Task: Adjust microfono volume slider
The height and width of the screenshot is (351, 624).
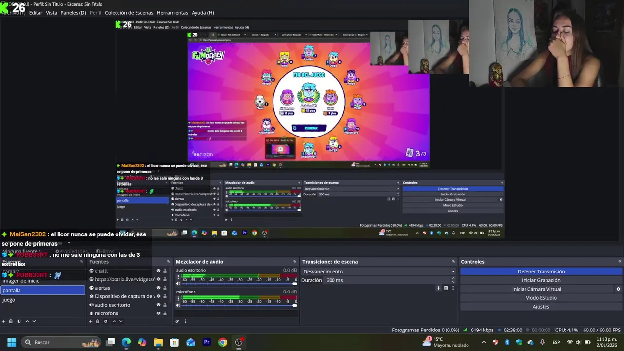Action: coord(239,305)
